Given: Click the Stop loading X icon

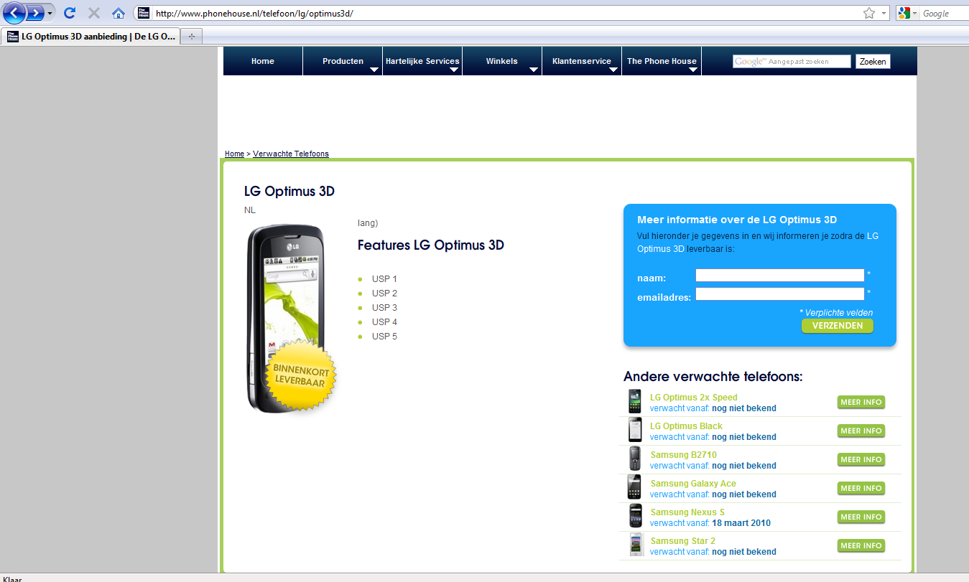Looking at the screenshot, I should [93, 13].
